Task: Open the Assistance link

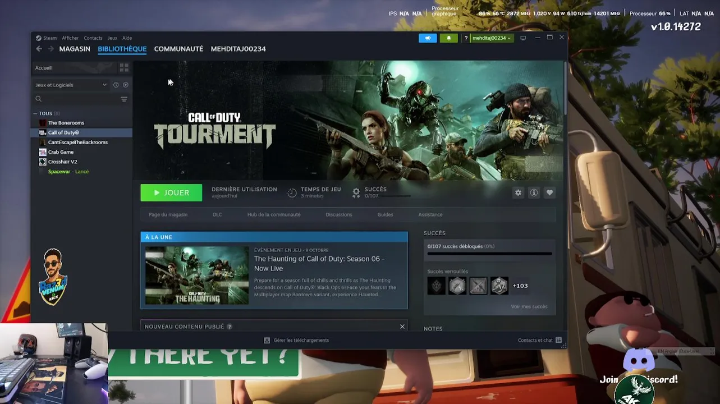Action: tap(430, 214)
